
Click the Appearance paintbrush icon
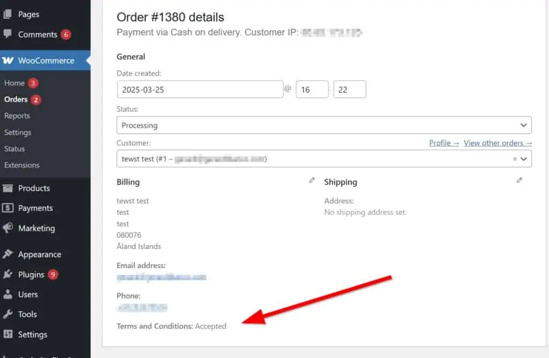(8, 254)
